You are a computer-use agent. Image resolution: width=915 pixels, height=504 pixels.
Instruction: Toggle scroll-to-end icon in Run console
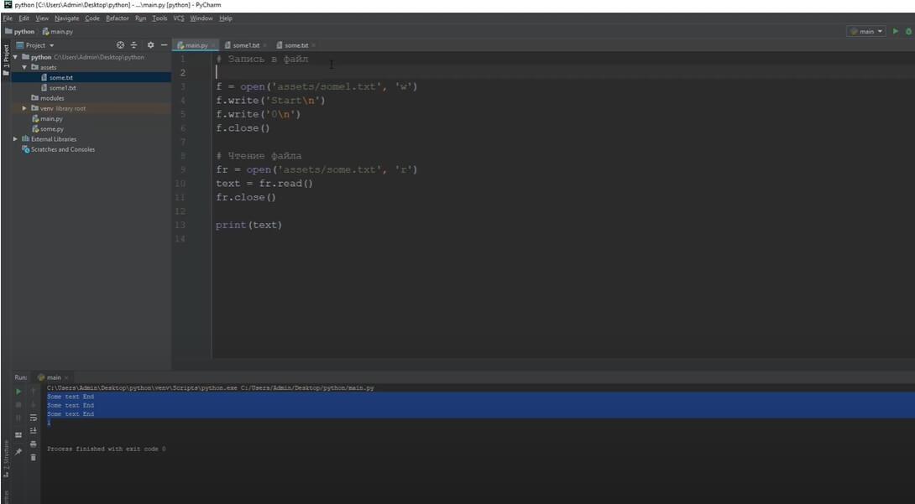coord(34,430)
